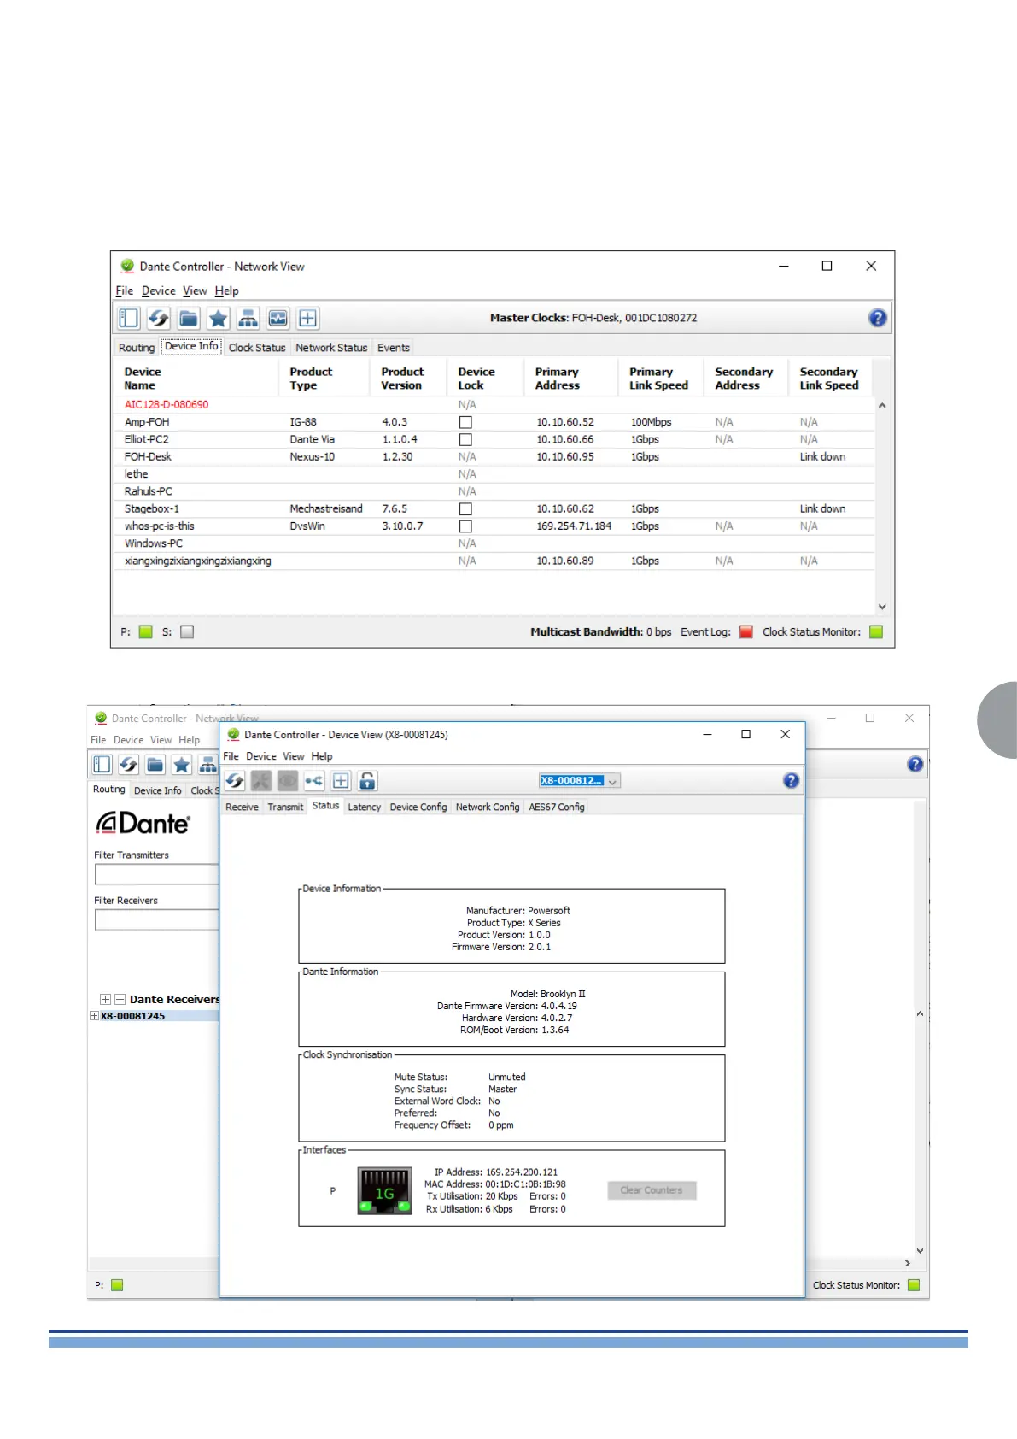Image resolution: width=1017 pixels, height=1439 pixels.
Task: Open the AES67 Config tab
Action: pyautogui.click(x=557, y=807)
